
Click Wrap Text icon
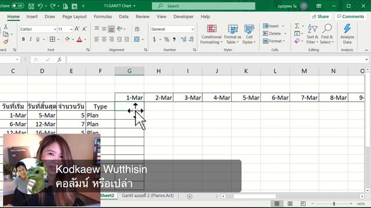tap(137, 29)
